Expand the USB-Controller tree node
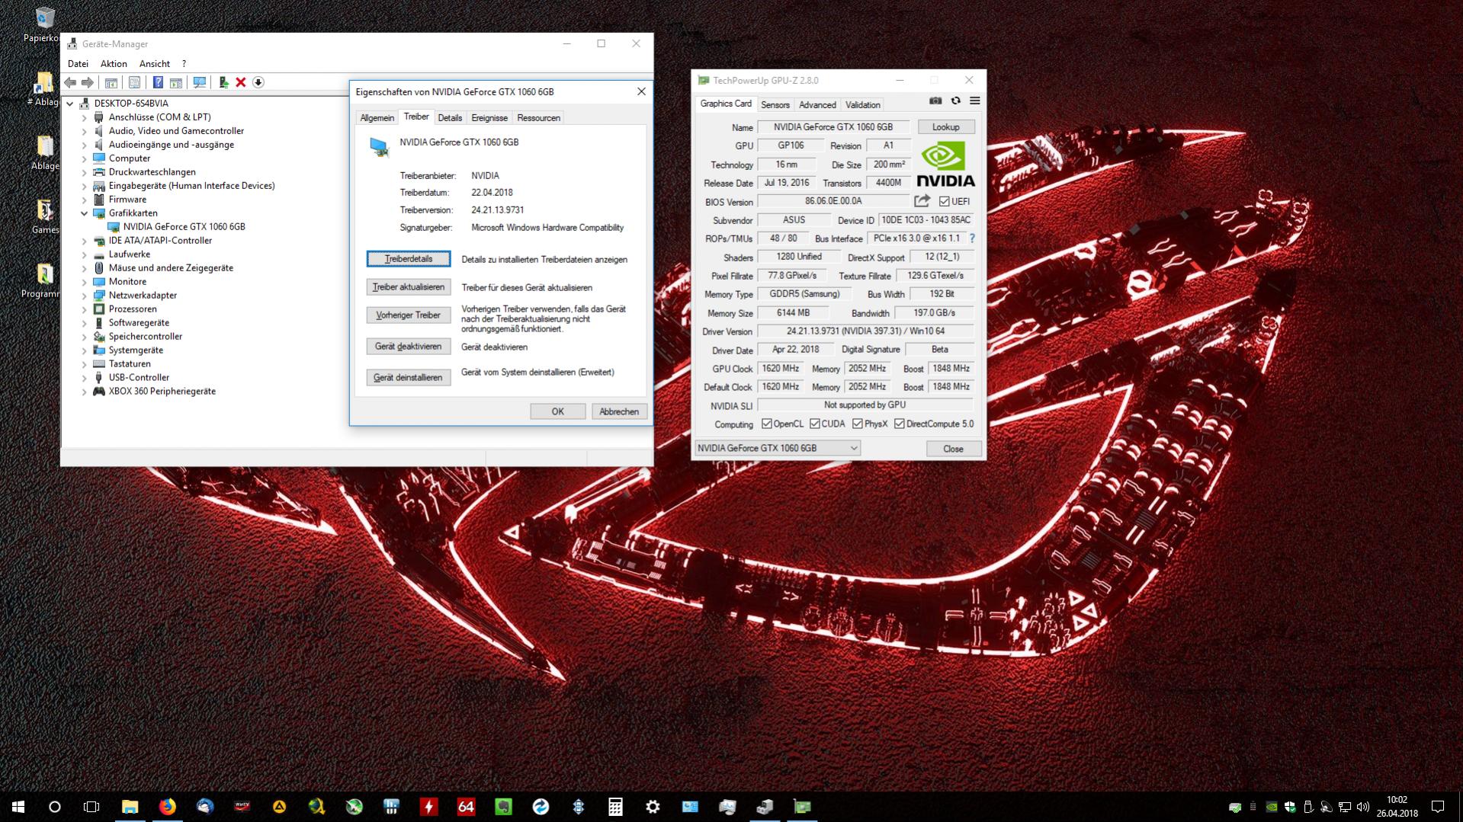1463x822 pixels. coord(85,378)
